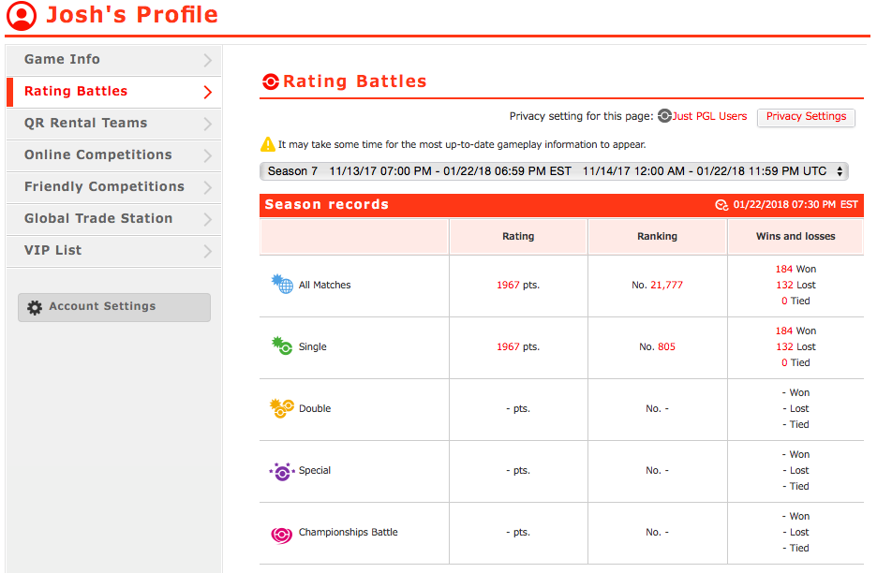Click the Poké Ball icon beside Rating Battles heading
The width and height of the screenshot is (892, 573).
click(x=270, y=81)
